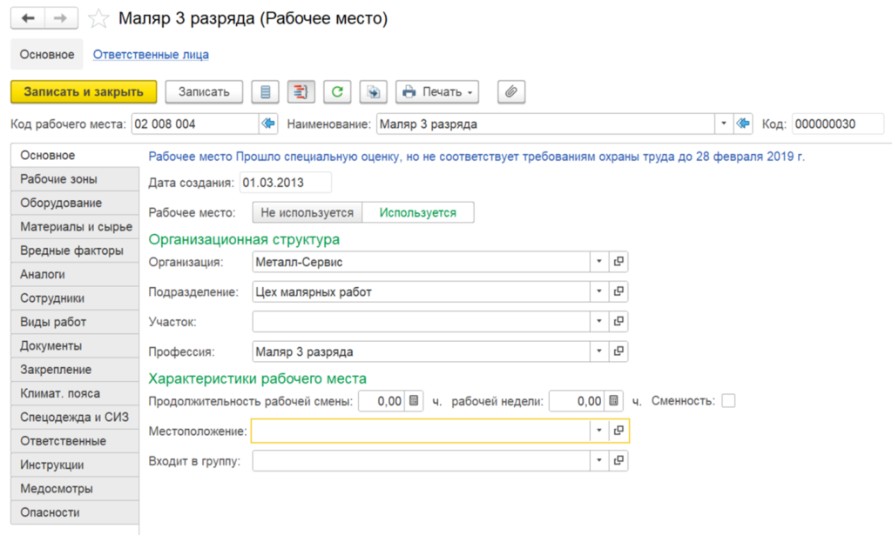892x535 pixels.
Task: Click the back navigation arrow
Action: coord(27,19)
